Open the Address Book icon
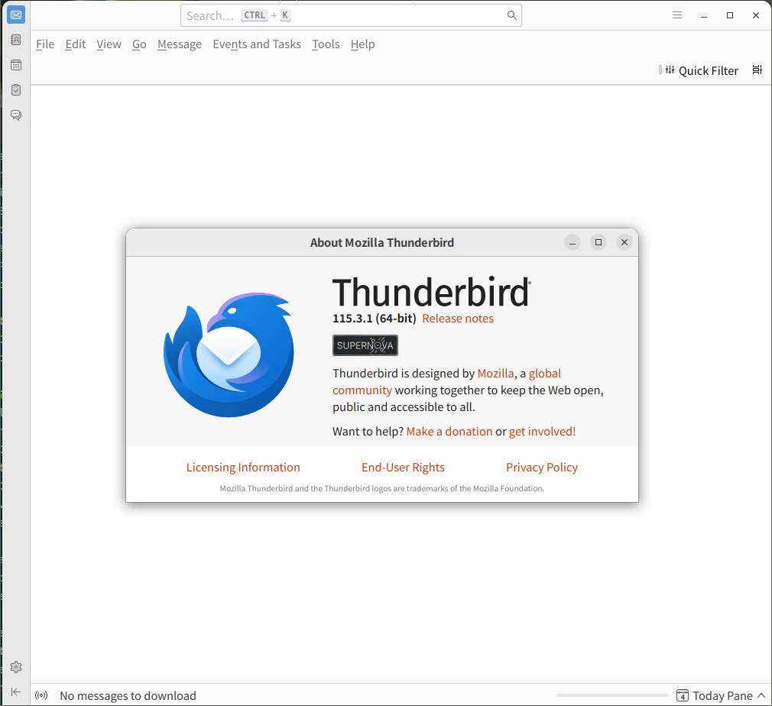Image resolution: width=772 pixels, height=706 pixels. 16,40
